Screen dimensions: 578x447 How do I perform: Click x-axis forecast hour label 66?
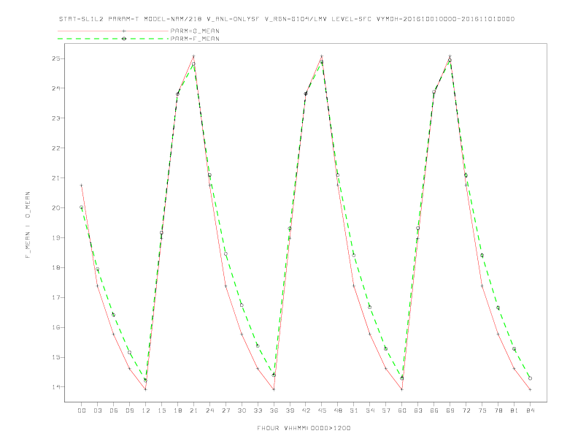[x=434, y=410]
